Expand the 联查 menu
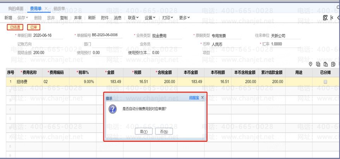This screenshot has width=340, height=159. coord(133,18)
